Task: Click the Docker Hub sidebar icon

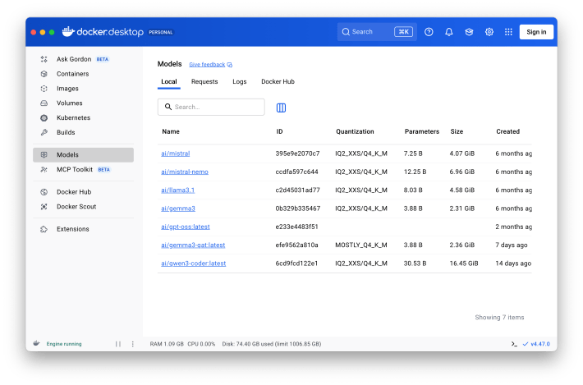Action: (x=44, y=192)
